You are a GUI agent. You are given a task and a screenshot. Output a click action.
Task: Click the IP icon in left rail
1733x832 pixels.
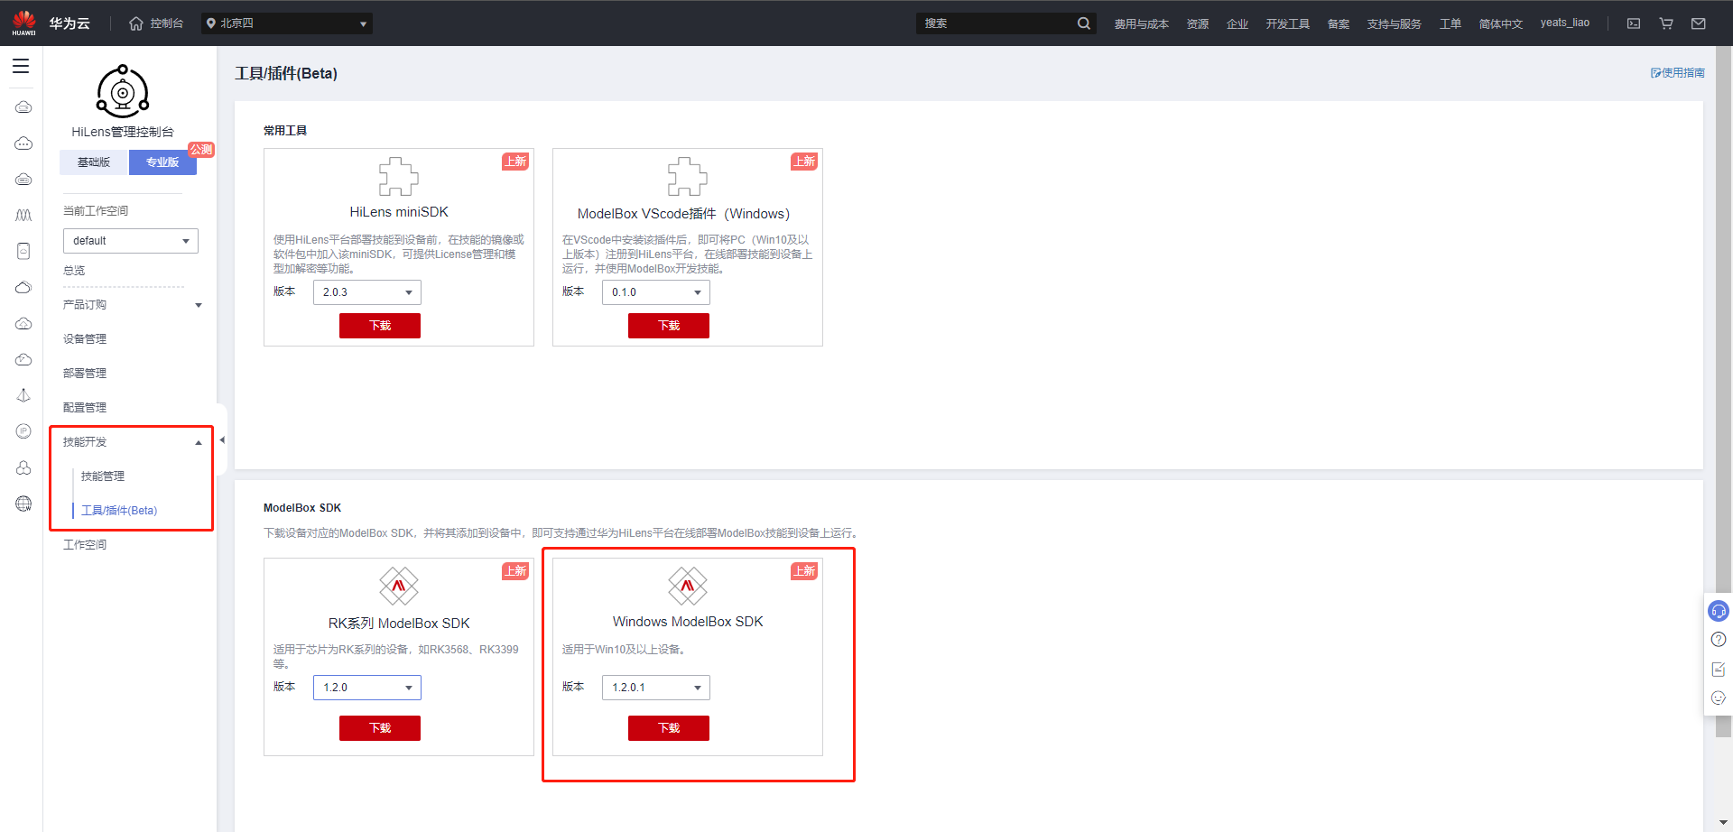[23, 431]
